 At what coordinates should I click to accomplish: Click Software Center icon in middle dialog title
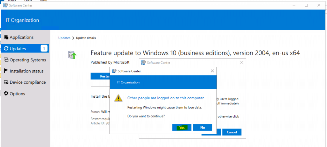click(x=143, y=62)
